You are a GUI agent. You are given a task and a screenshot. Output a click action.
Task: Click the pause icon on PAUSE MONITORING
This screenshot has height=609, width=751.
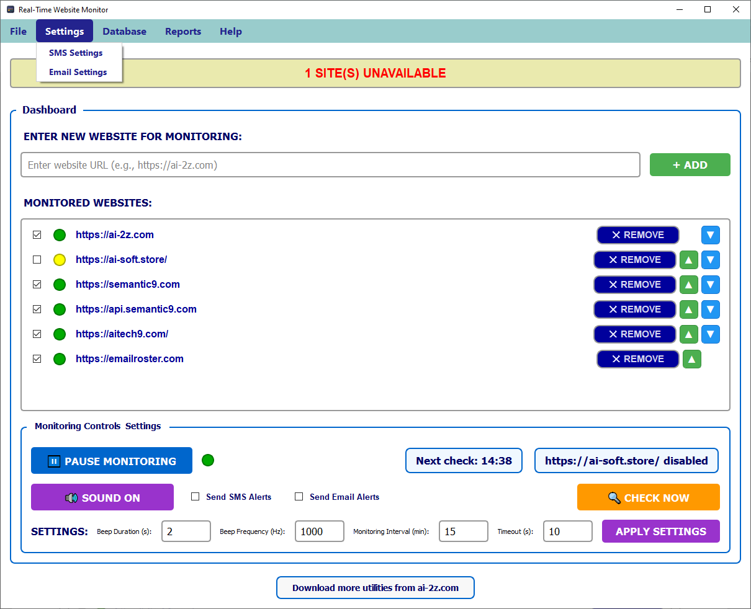click(53, 461)
